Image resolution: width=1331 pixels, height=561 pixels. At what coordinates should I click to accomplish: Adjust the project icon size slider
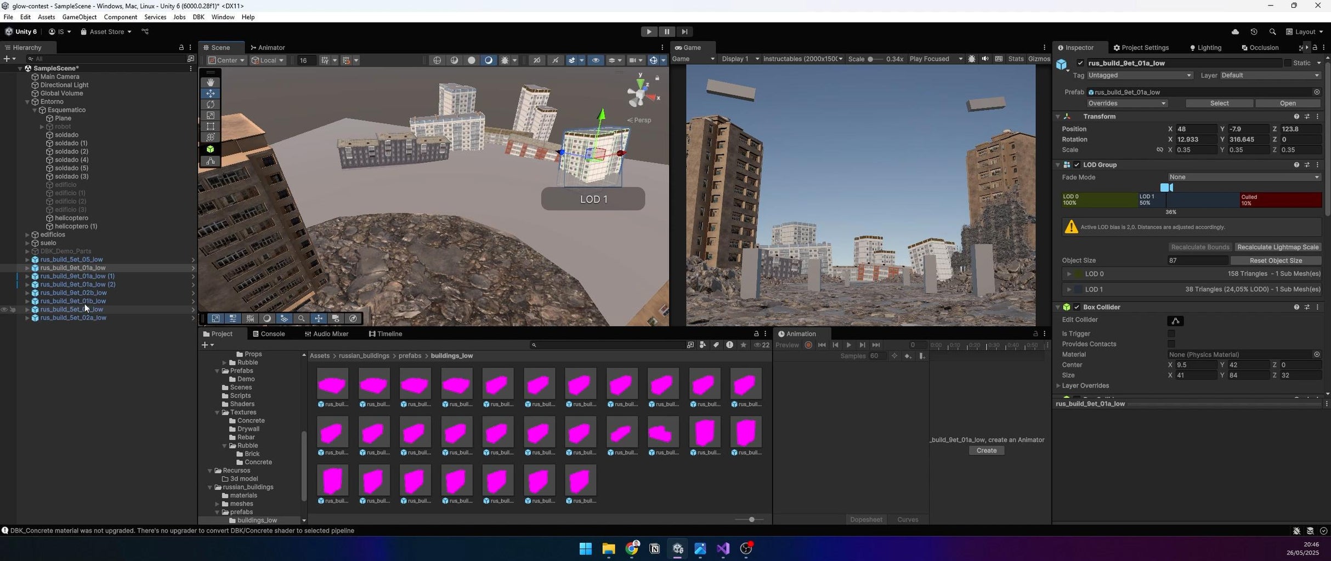pos(749,519)
